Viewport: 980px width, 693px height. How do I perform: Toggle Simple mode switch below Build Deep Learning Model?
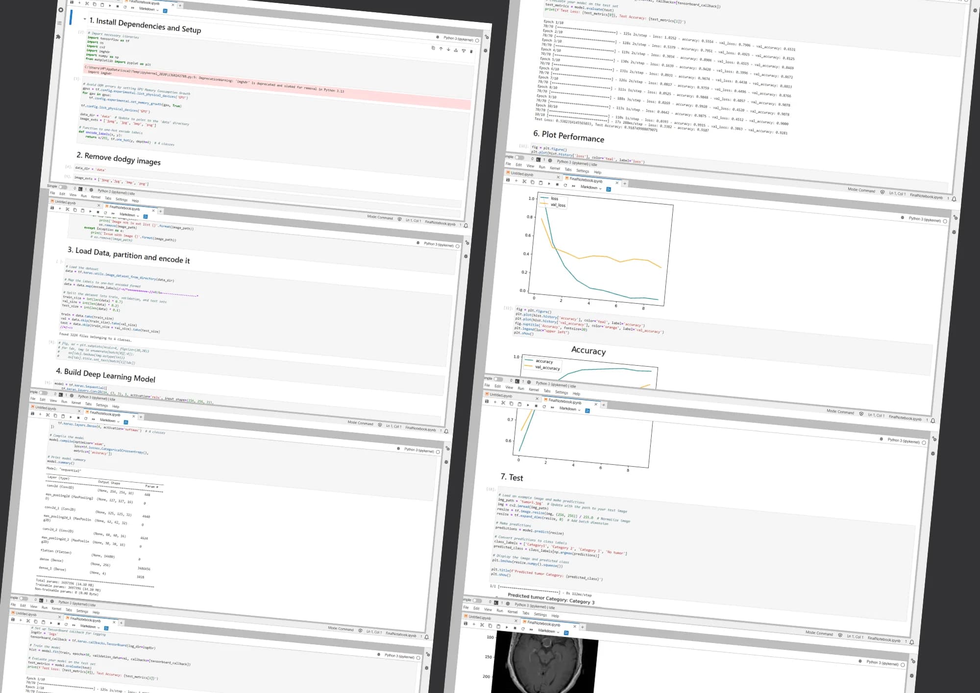[43, 393]
